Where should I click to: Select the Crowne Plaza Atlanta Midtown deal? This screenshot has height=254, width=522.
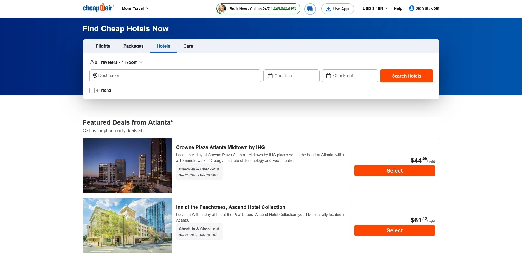[x=394, y=171]
